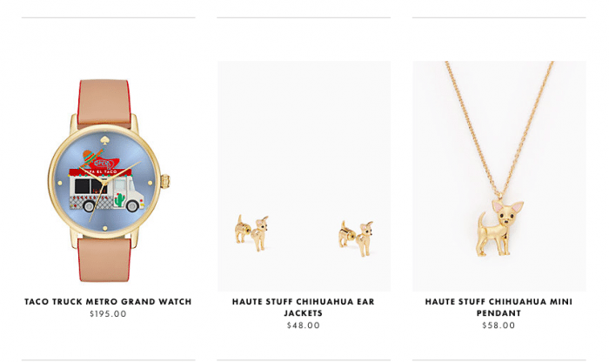Click the upper tan watch strap
The width and height of the screenshot is (609, 362).
point(104,104)
